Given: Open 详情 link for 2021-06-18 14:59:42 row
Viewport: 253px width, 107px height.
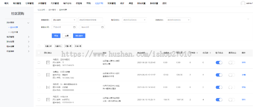Looking at the screenshot, I should point(244,87).
